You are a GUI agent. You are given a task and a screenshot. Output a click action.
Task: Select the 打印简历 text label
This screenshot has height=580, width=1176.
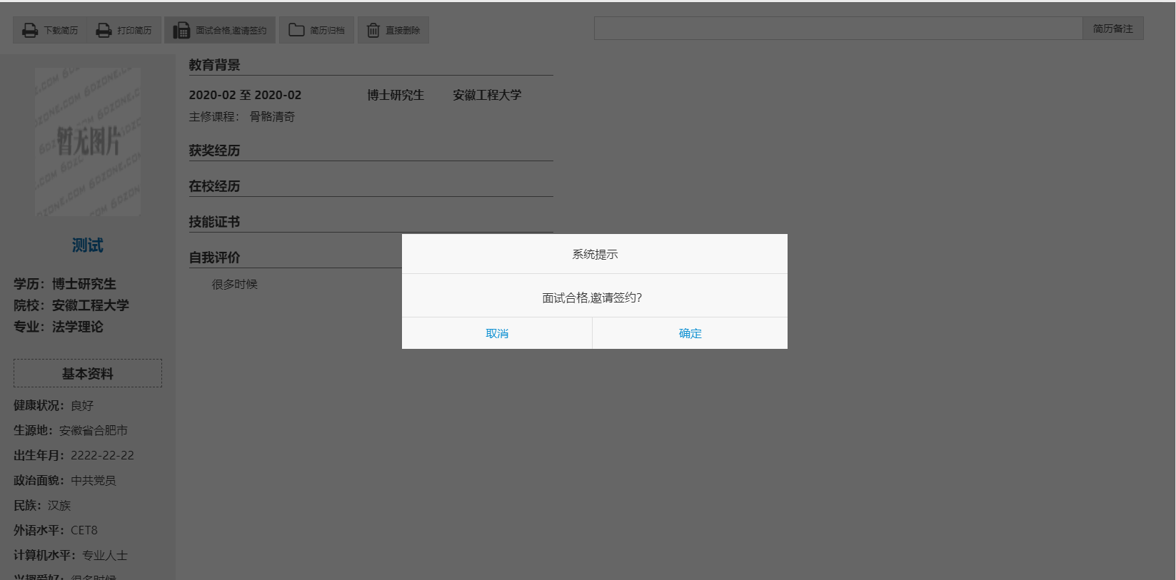pos(134,31)
